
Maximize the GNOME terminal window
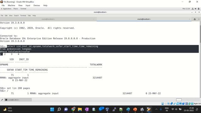point(195,12)
